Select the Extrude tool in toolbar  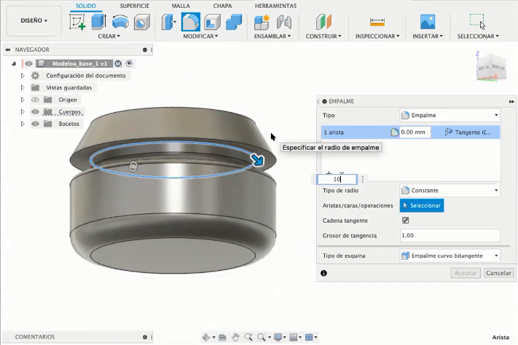point(99,22)
